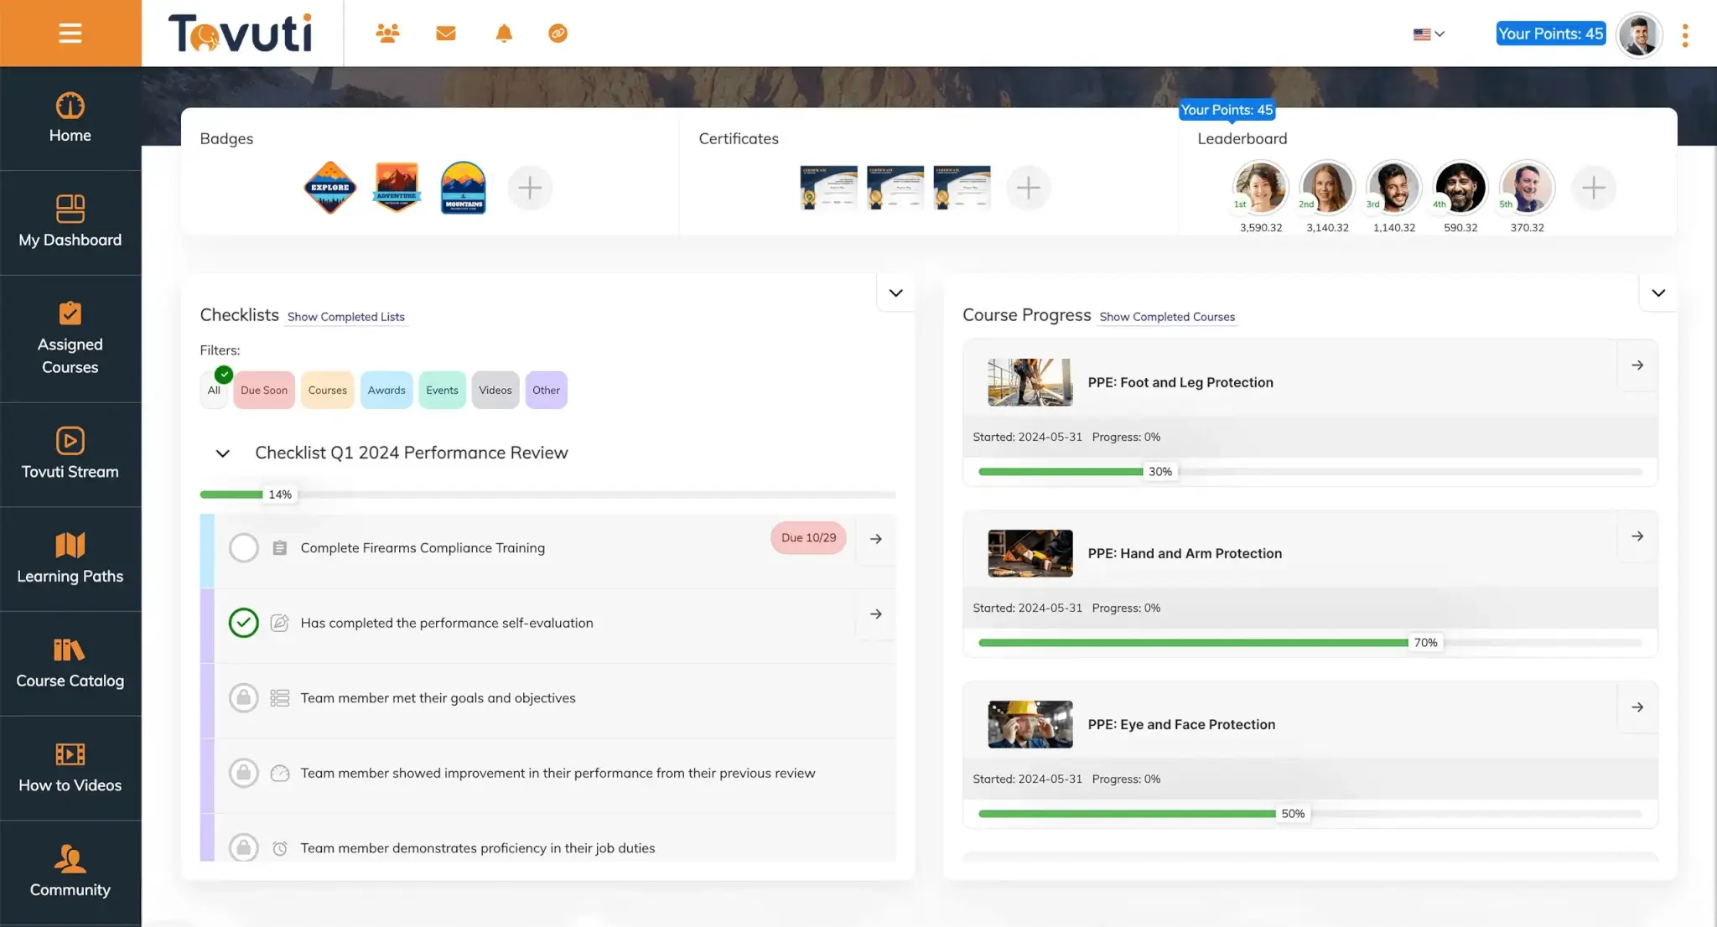This screenshot has height=927, width=1717.
Task: Open My Dashboard from the sidebar
Action: tap(70, 222)
